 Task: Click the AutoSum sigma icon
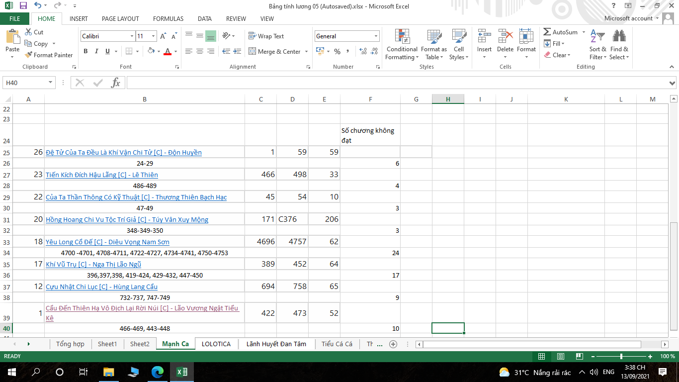point(547,32)
